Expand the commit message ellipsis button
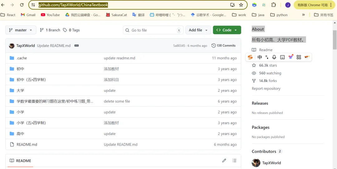 76,46
